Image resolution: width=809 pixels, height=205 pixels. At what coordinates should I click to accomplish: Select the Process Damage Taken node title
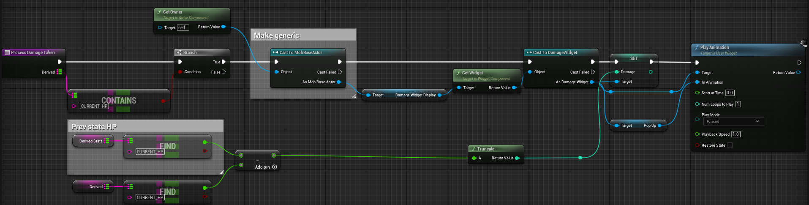click(33, 52)
